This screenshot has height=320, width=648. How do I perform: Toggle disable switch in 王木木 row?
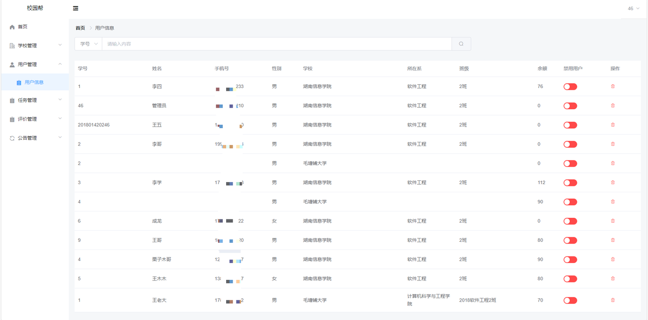point(570,279)
